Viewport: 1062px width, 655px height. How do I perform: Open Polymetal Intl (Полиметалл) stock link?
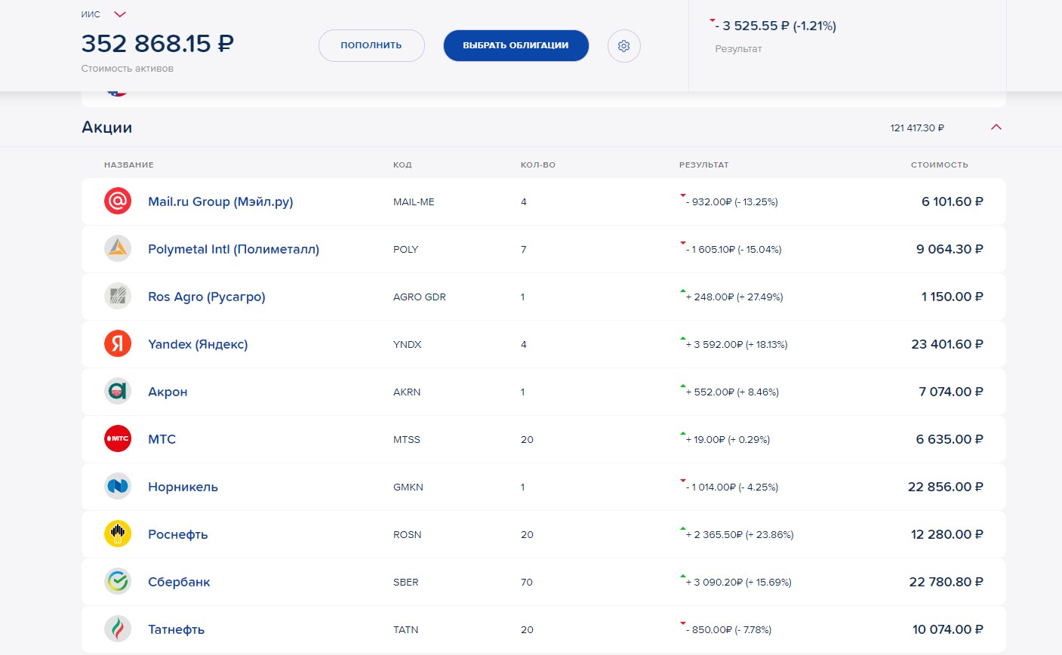(x=233, y=249)
